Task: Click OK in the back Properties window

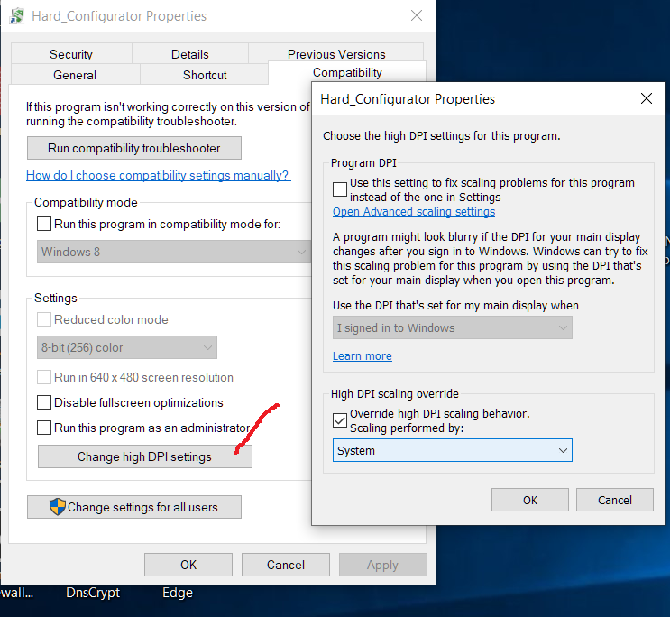Action: click(x=188, y=565)
